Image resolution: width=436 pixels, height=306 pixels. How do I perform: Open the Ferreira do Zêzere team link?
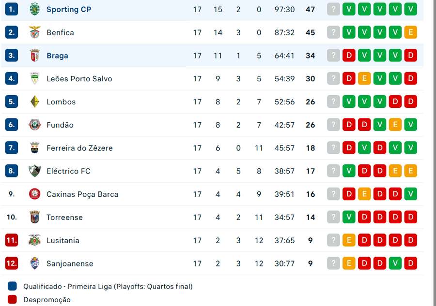point(79,148)
